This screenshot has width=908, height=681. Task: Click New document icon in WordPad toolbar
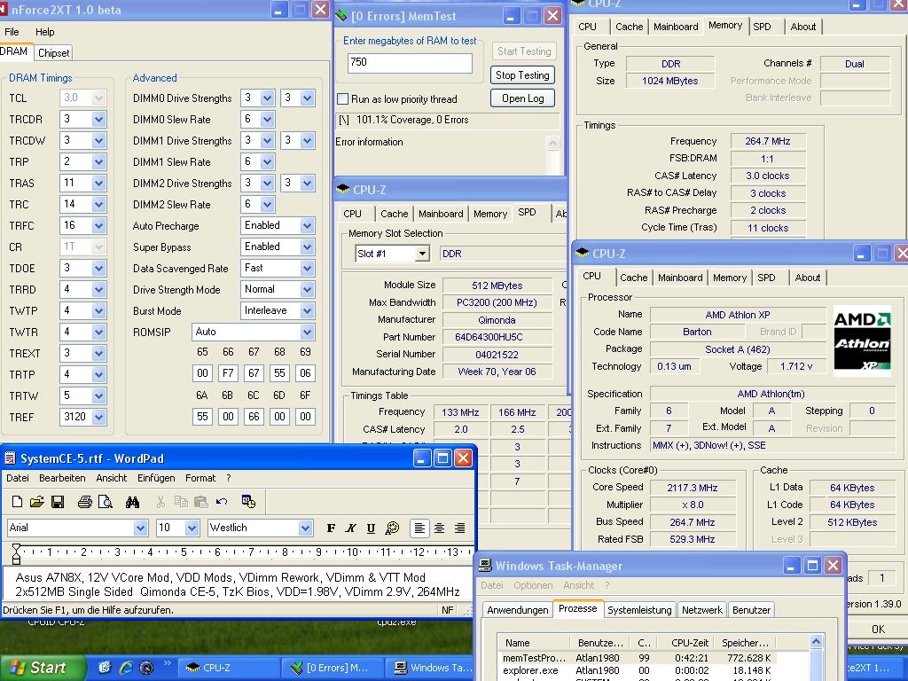click(18, 502)
